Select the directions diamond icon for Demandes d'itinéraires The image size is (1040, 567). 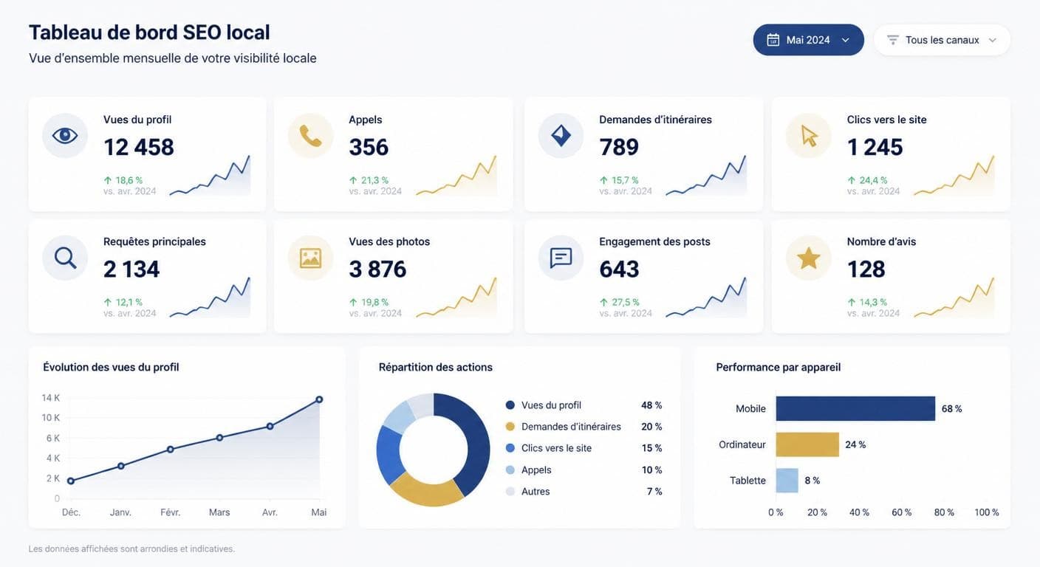[561, 136]
